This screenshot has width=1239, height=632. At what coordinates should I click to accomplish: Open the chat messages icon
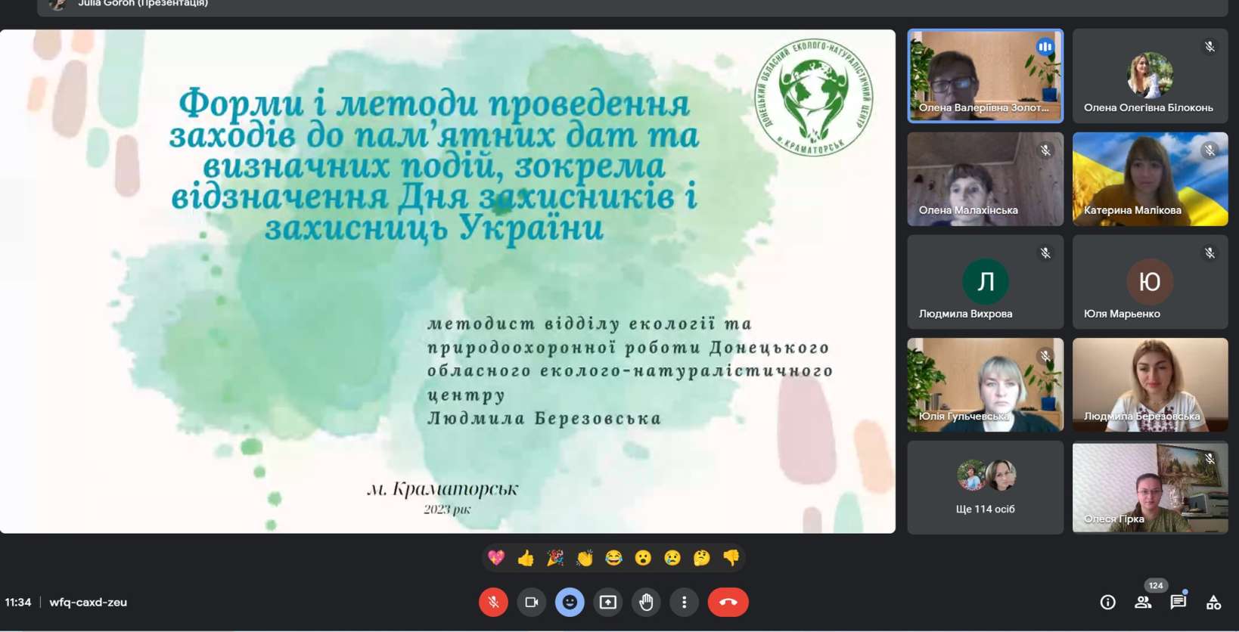(1178, 603)
